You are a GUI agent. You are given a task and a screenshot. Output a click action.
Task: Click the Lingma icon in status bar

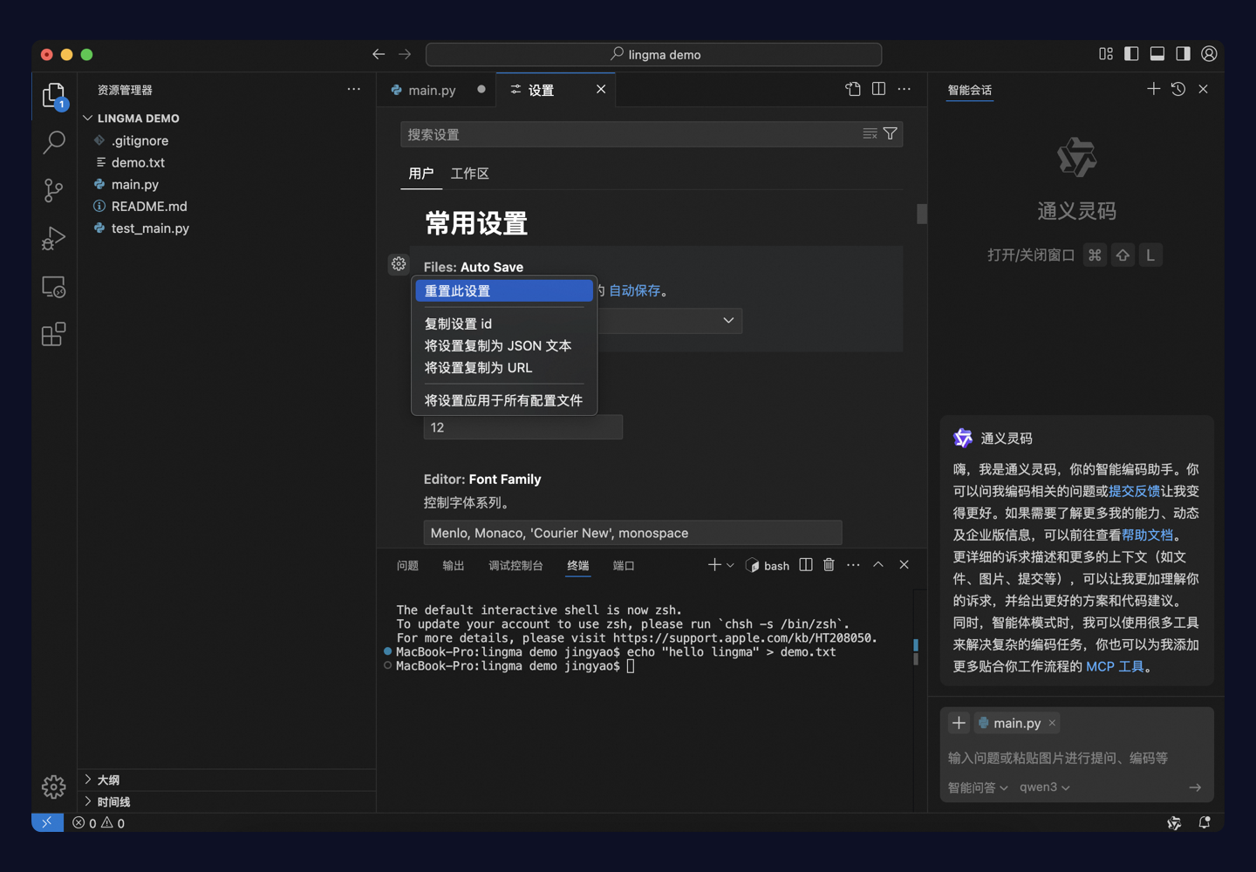[x=1174, y=822]
